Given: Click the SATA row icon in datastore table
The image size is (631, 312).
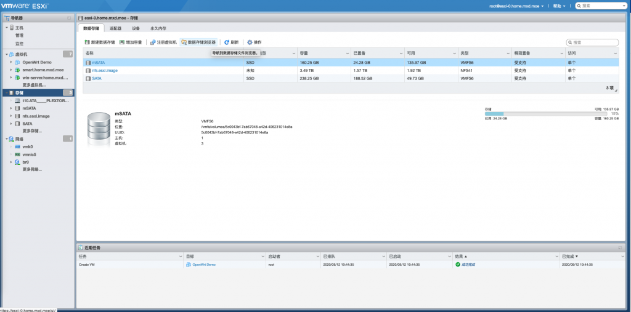Looking at the screenshot, I should 88,78.
